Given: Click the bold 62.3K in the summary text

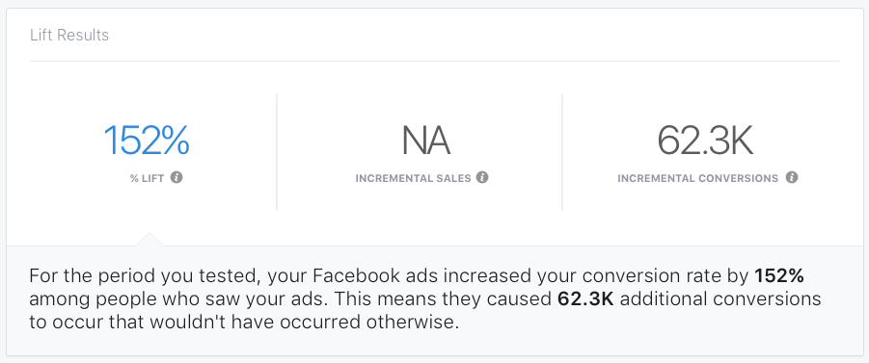Looking at the screenshot, I should 585,298.
